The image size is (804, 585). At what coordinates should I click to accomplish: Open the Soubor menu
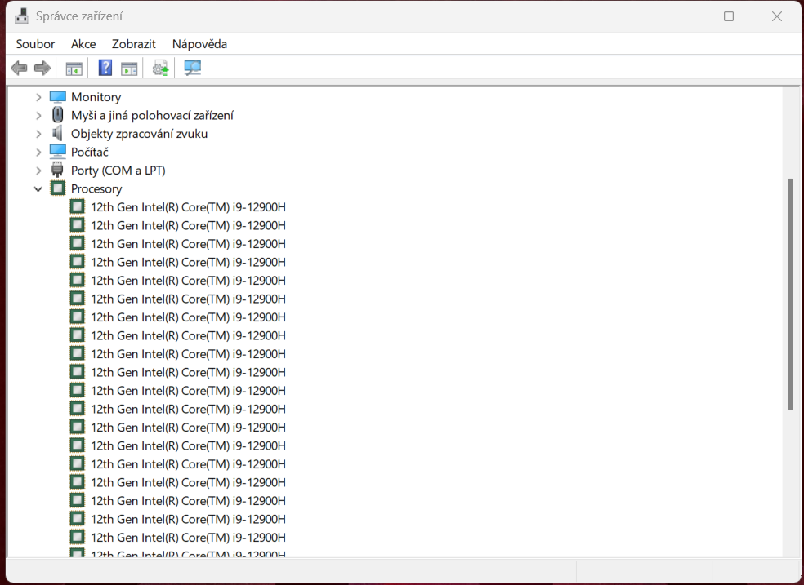pyautogui.click(x=35, y=44)
